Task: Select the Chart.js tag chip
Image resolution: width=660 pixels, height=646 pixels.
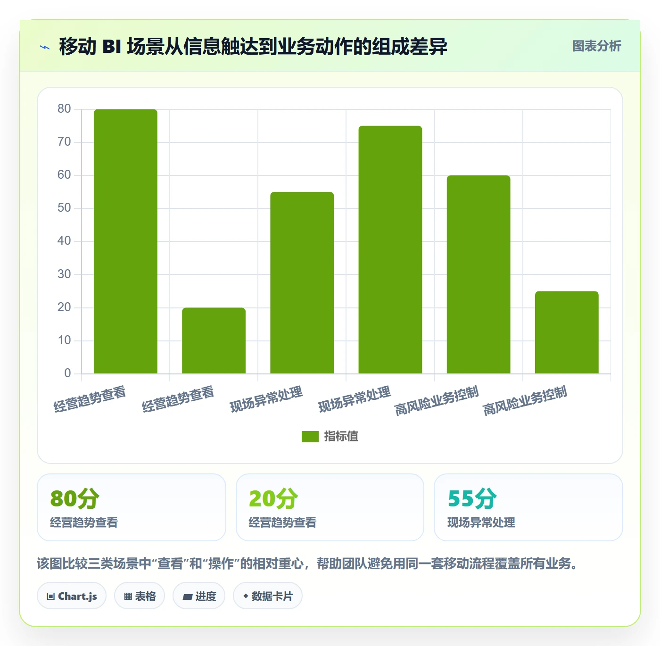Action: coord(72,596)
